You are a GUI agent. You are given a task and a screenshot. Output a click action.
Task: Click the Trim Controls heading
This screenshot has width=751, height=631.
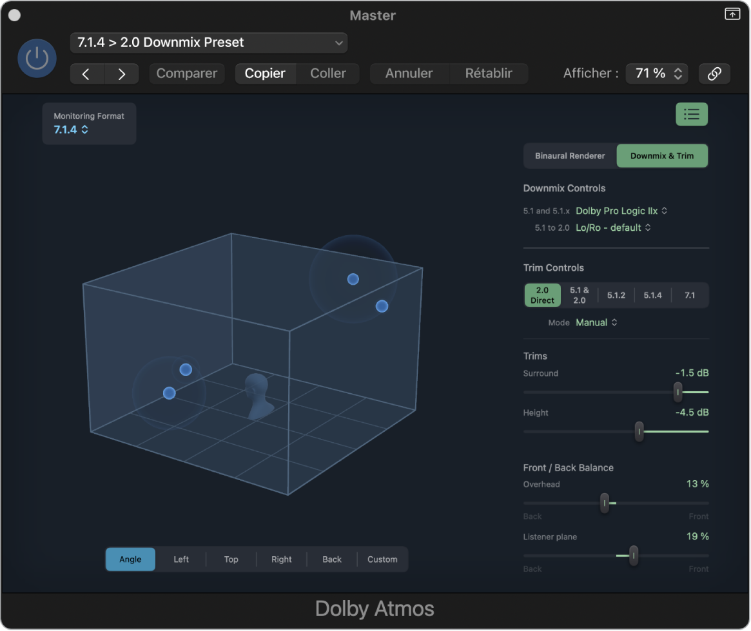coord(553,268)
